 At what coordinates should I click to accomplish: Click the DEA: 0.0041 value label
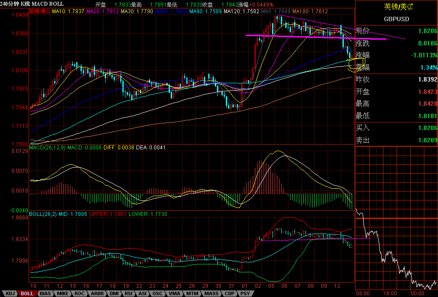tap(151, 147)
